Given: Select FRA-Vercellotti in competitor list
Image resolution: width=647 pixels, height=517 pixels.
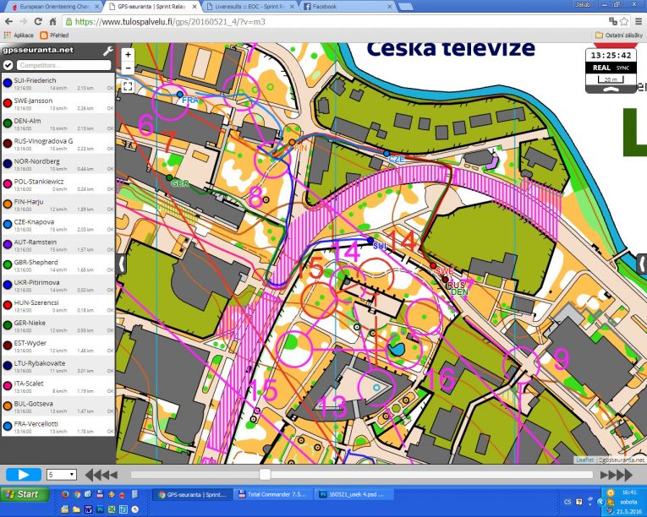Looking at the screenshot, I should click(x=58, y=427).
